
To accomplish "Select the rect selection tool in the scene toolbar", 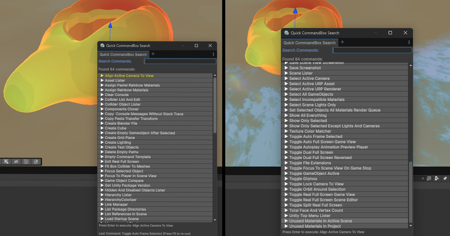I will pos(6,161).
